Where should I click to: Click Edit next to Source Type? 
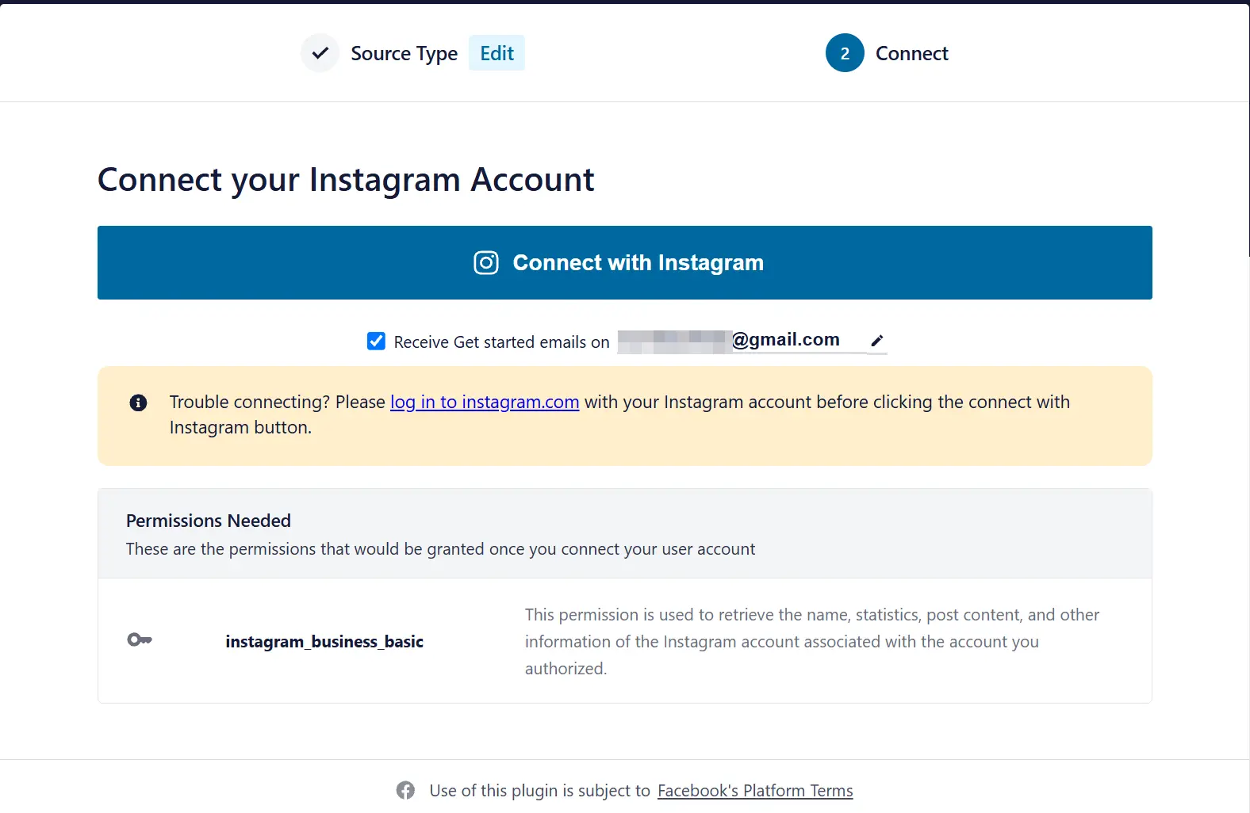tap(497, 53)
